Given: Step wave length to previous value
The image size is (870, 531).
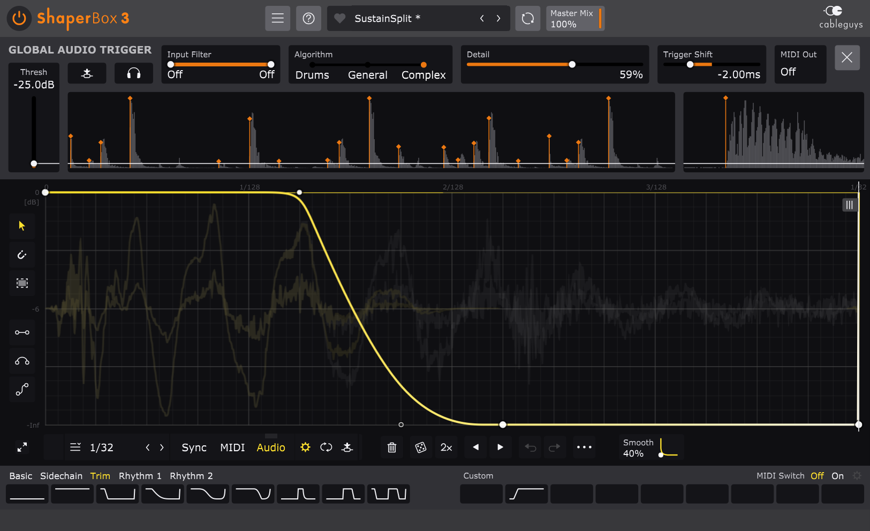Looking at the screenshot, I should 148,447.
